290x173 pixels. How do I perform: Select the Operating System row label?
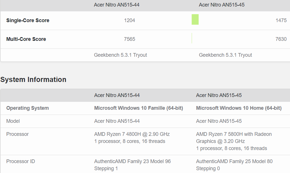tap(28, 108)
